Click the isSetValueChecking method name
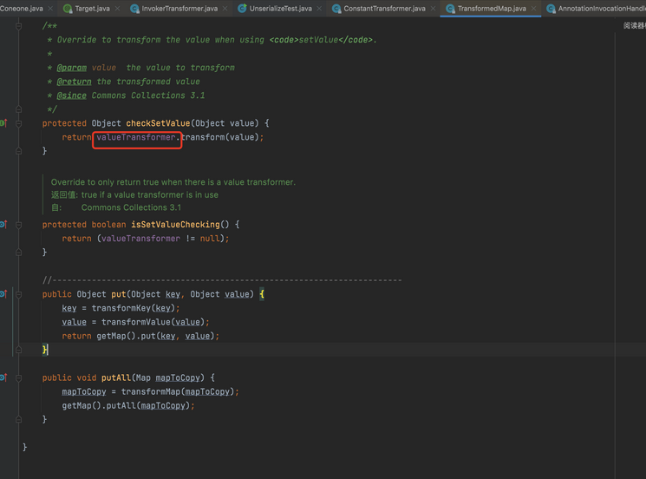The image size is (646, 479). pyautogui.click(x=175, y=225)
